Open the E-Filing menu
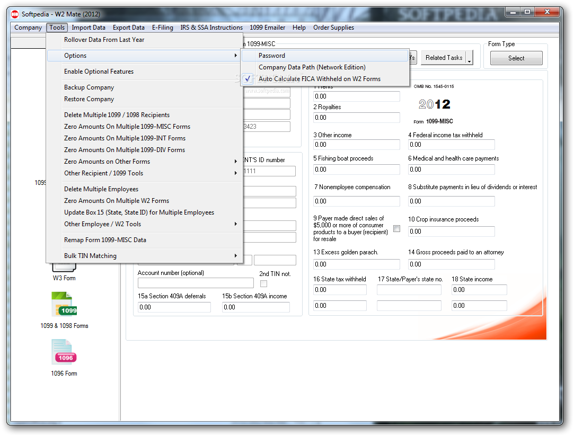Image resolution: width=574 pixels, height=436 pixels. click(163, 28)
